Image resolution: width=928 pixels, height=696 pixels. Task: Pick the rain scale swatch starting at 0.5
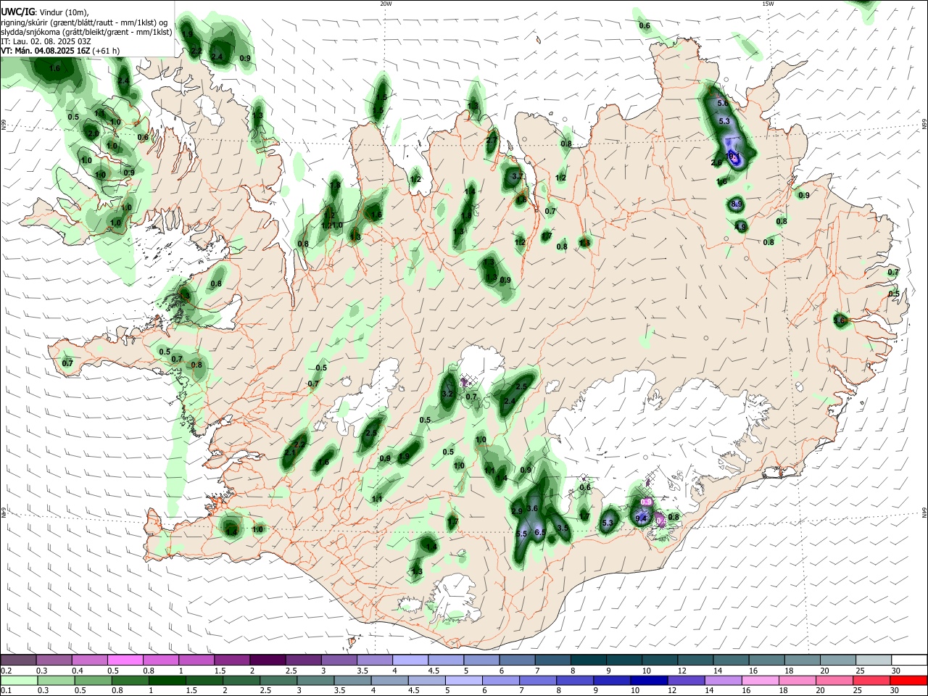(93, 680)
